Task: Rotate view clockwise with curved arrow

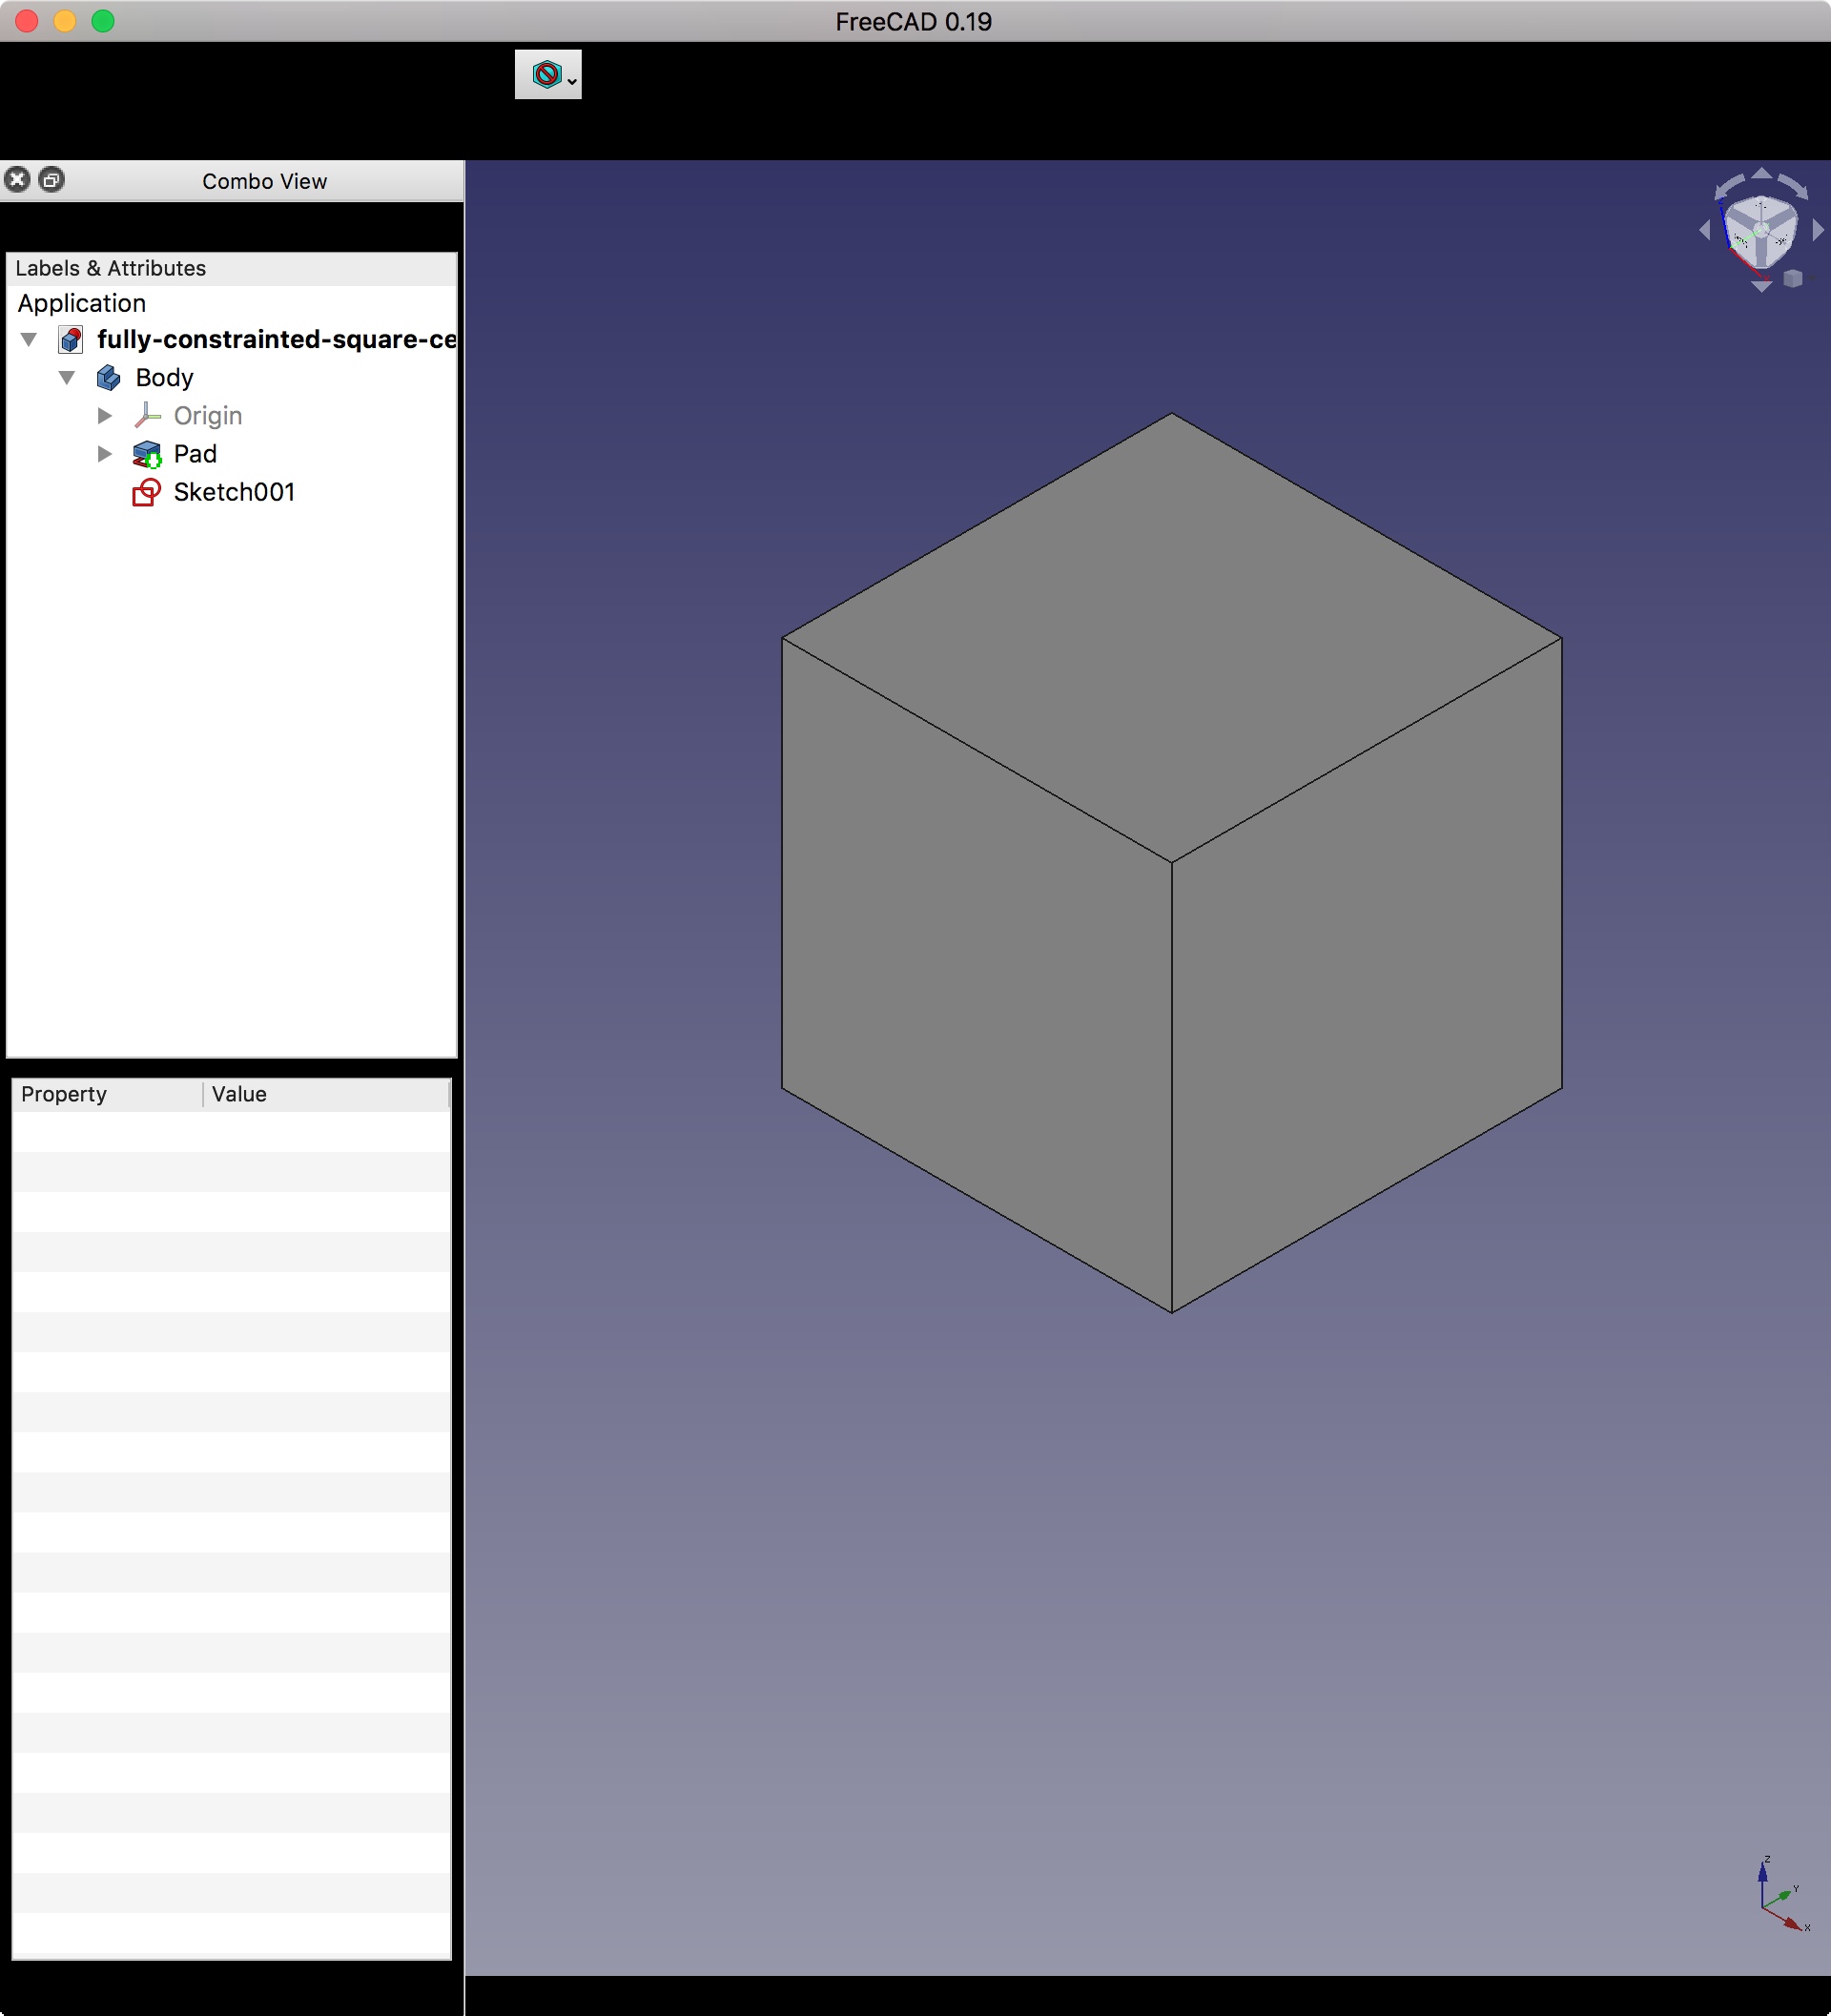Action: 1794,186
